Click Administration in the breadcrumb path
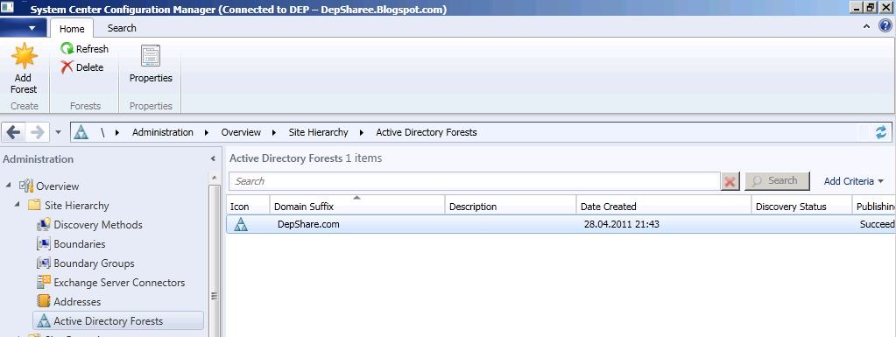This screenshot has height=337, width=896. [163, 132]
